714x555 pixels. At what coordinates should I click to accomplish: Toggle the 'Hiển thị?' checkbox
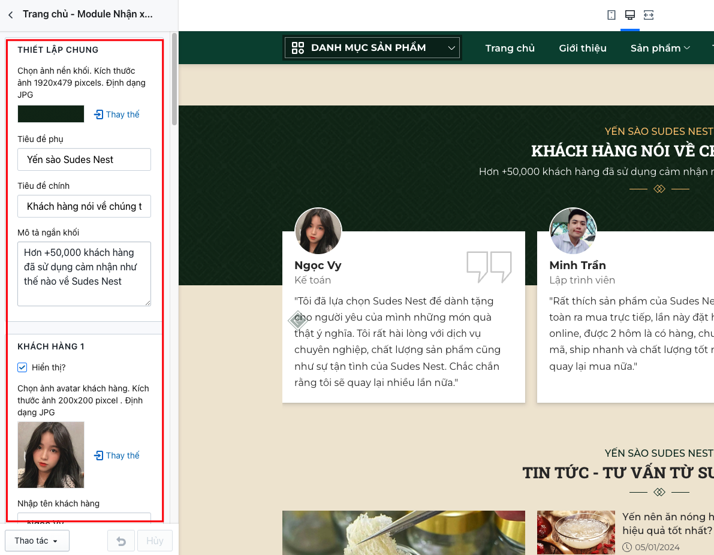[x=22, y=367]
